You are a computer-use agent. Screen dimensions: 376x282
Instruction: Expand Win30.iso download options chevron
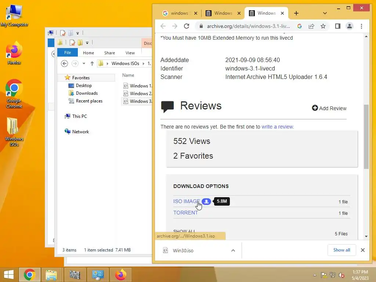point(233,250)
